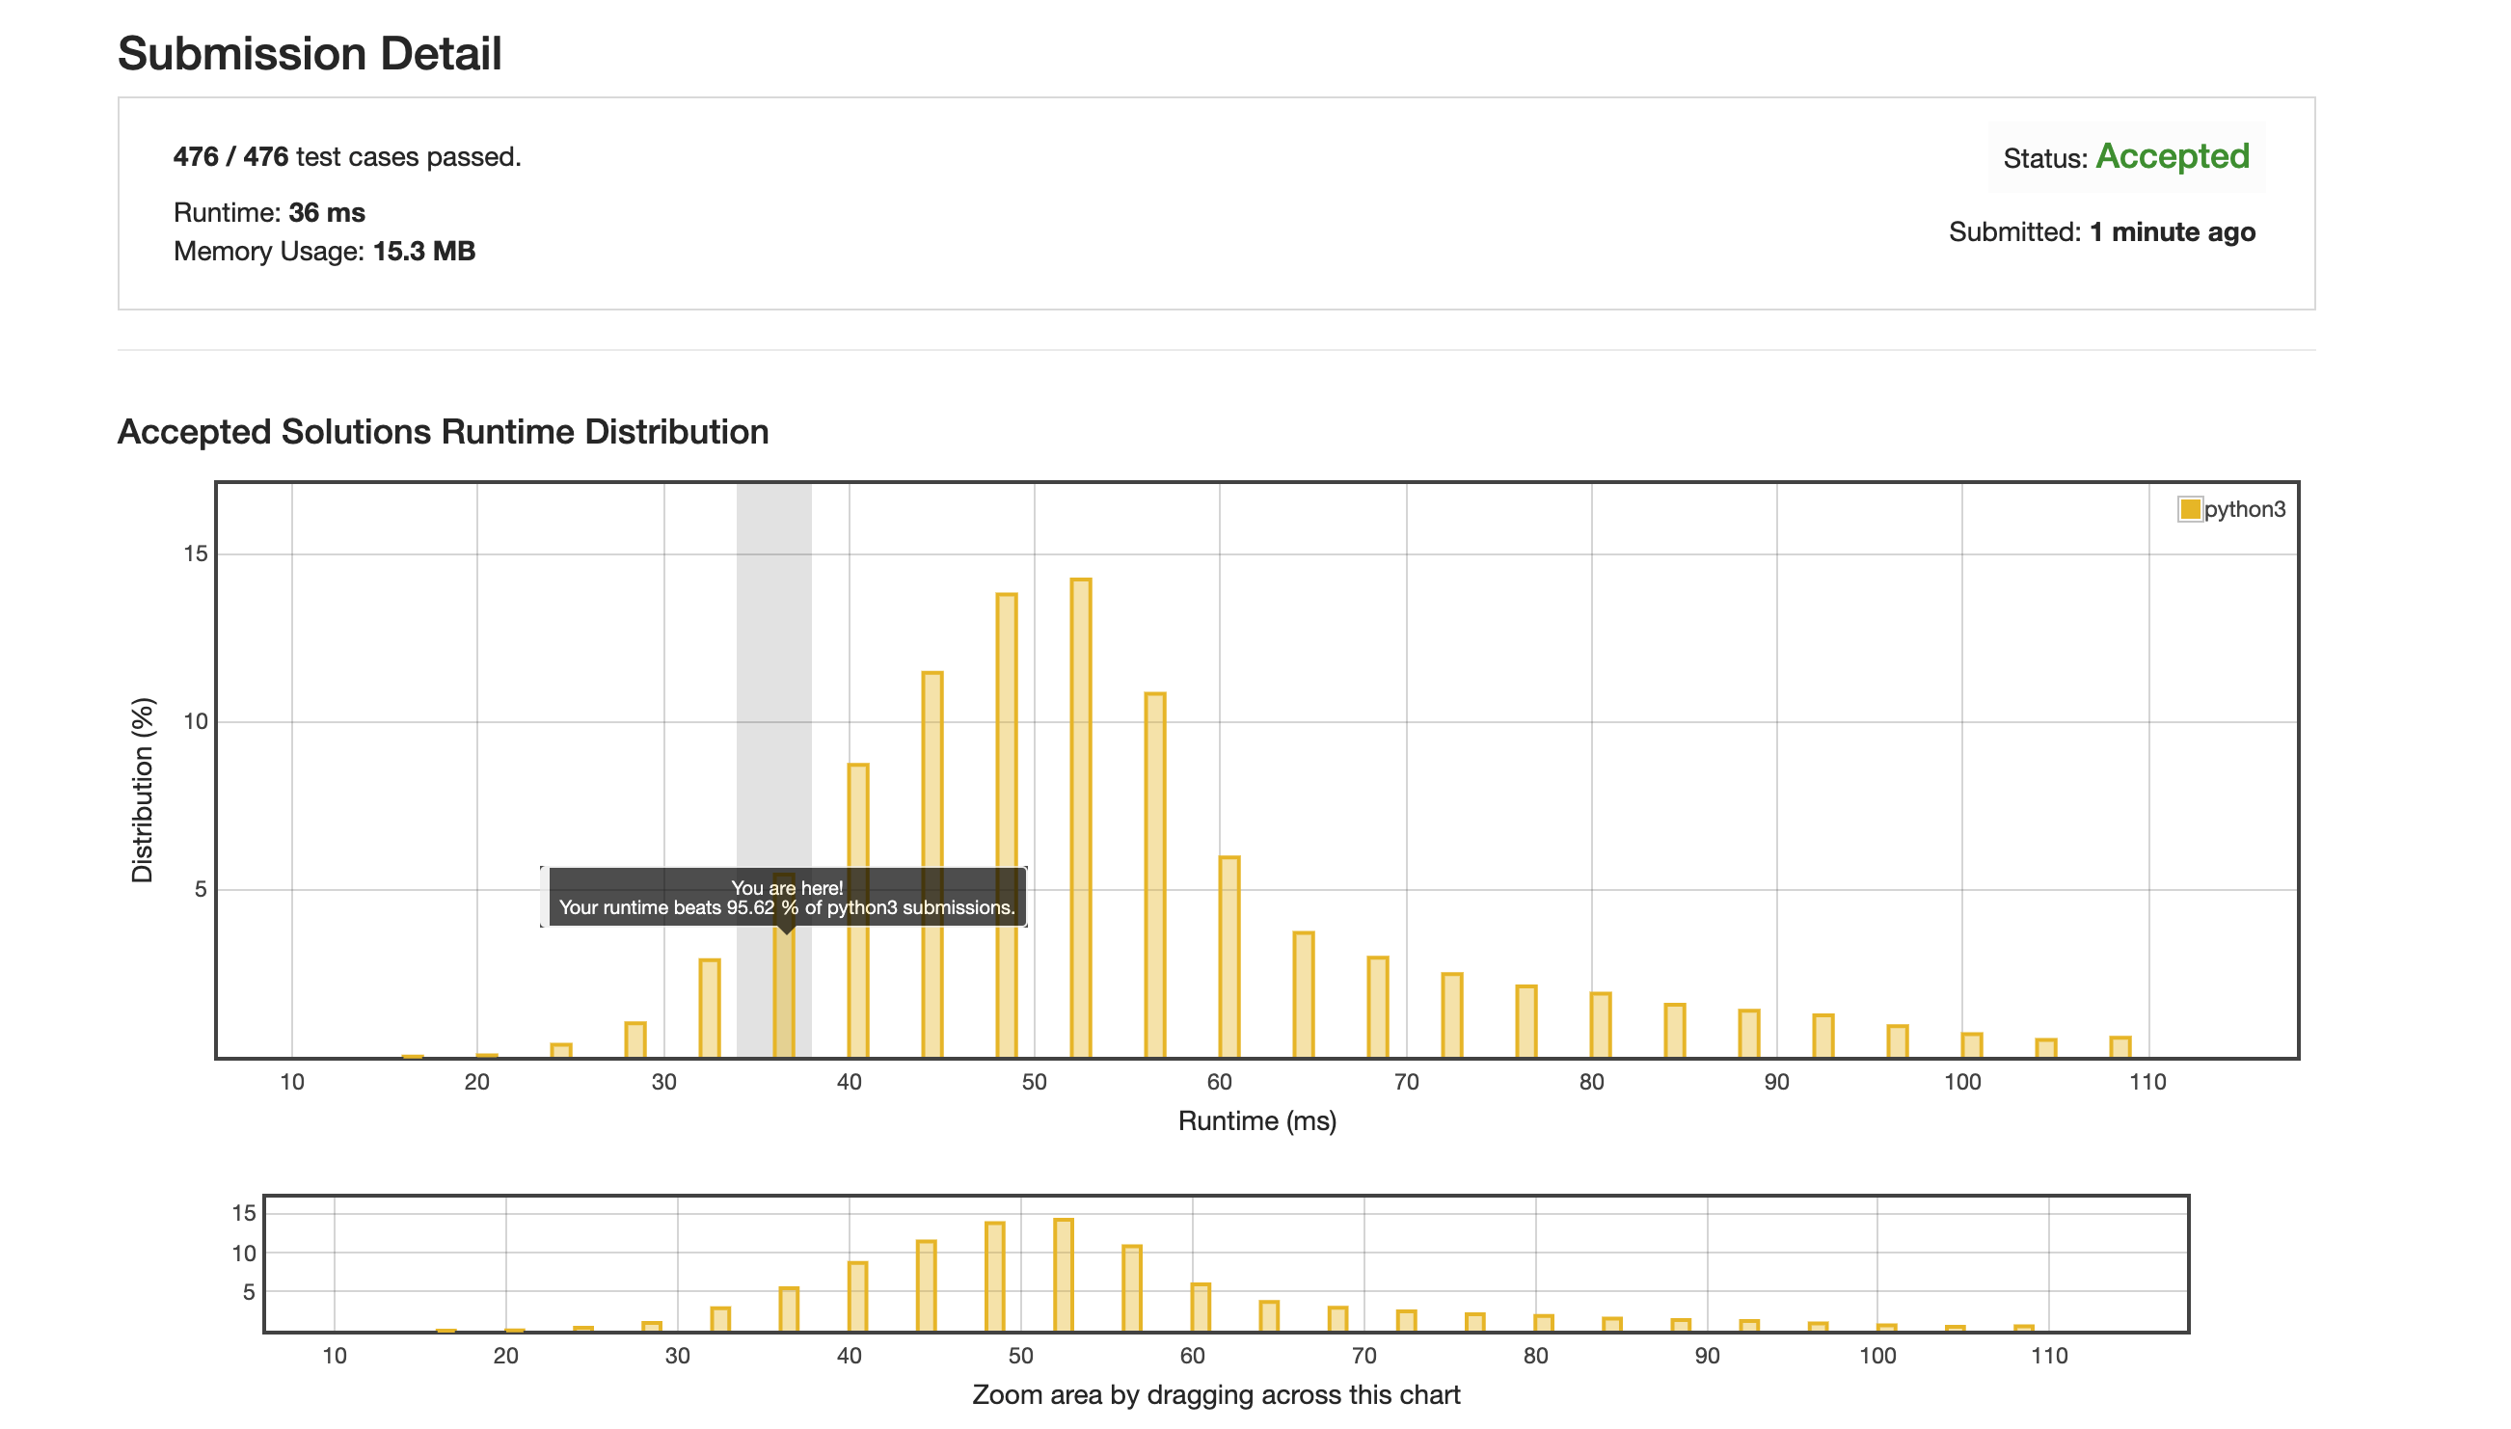
Task: Click the You are here tooltip
Action: [x=786, y=897]
